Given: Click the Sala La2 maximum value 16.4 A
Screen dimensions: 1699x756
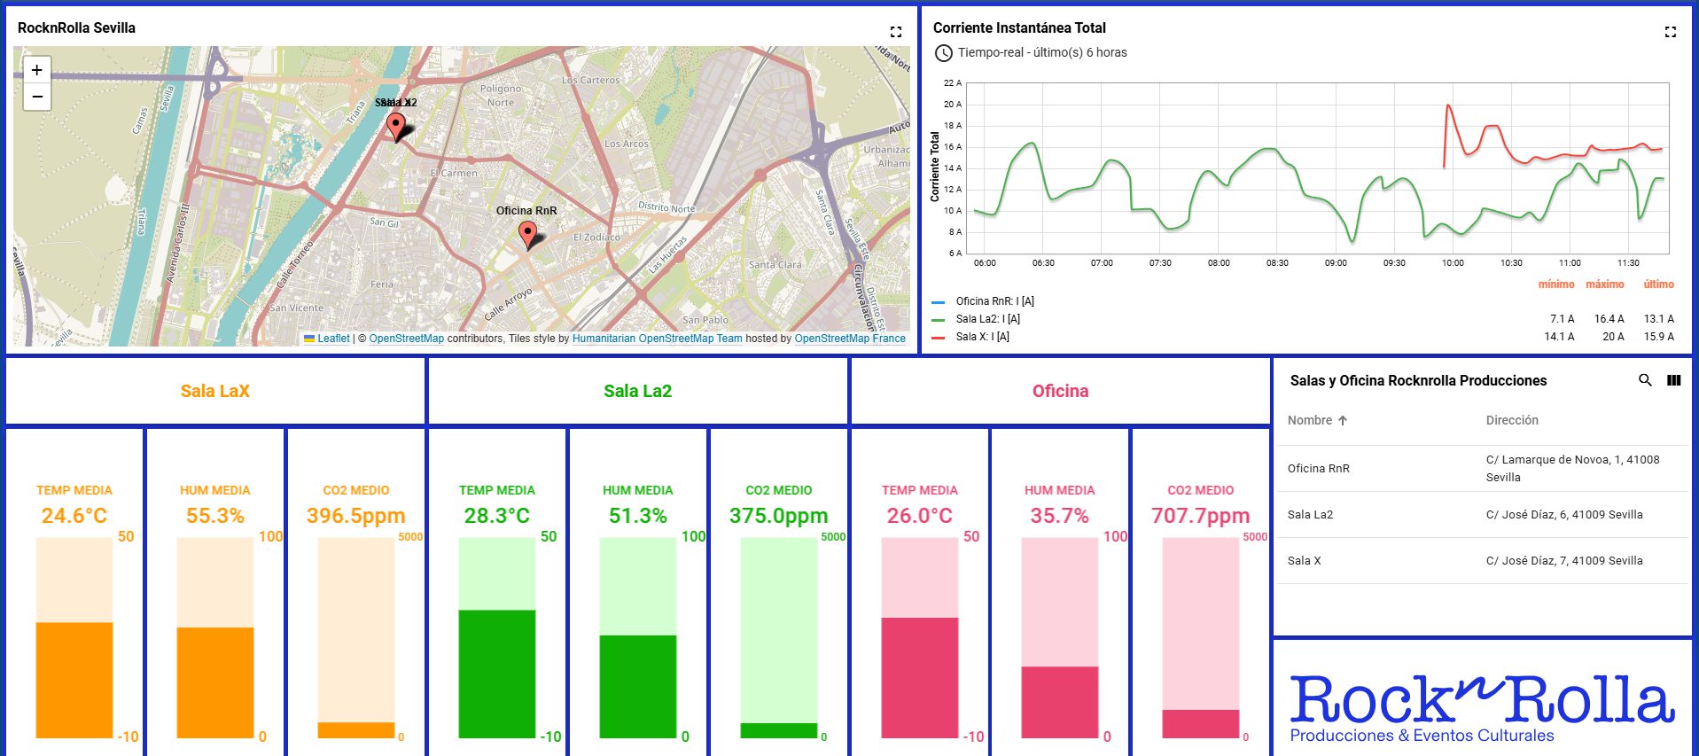Looking at the screenshot, I should 1609,319.
